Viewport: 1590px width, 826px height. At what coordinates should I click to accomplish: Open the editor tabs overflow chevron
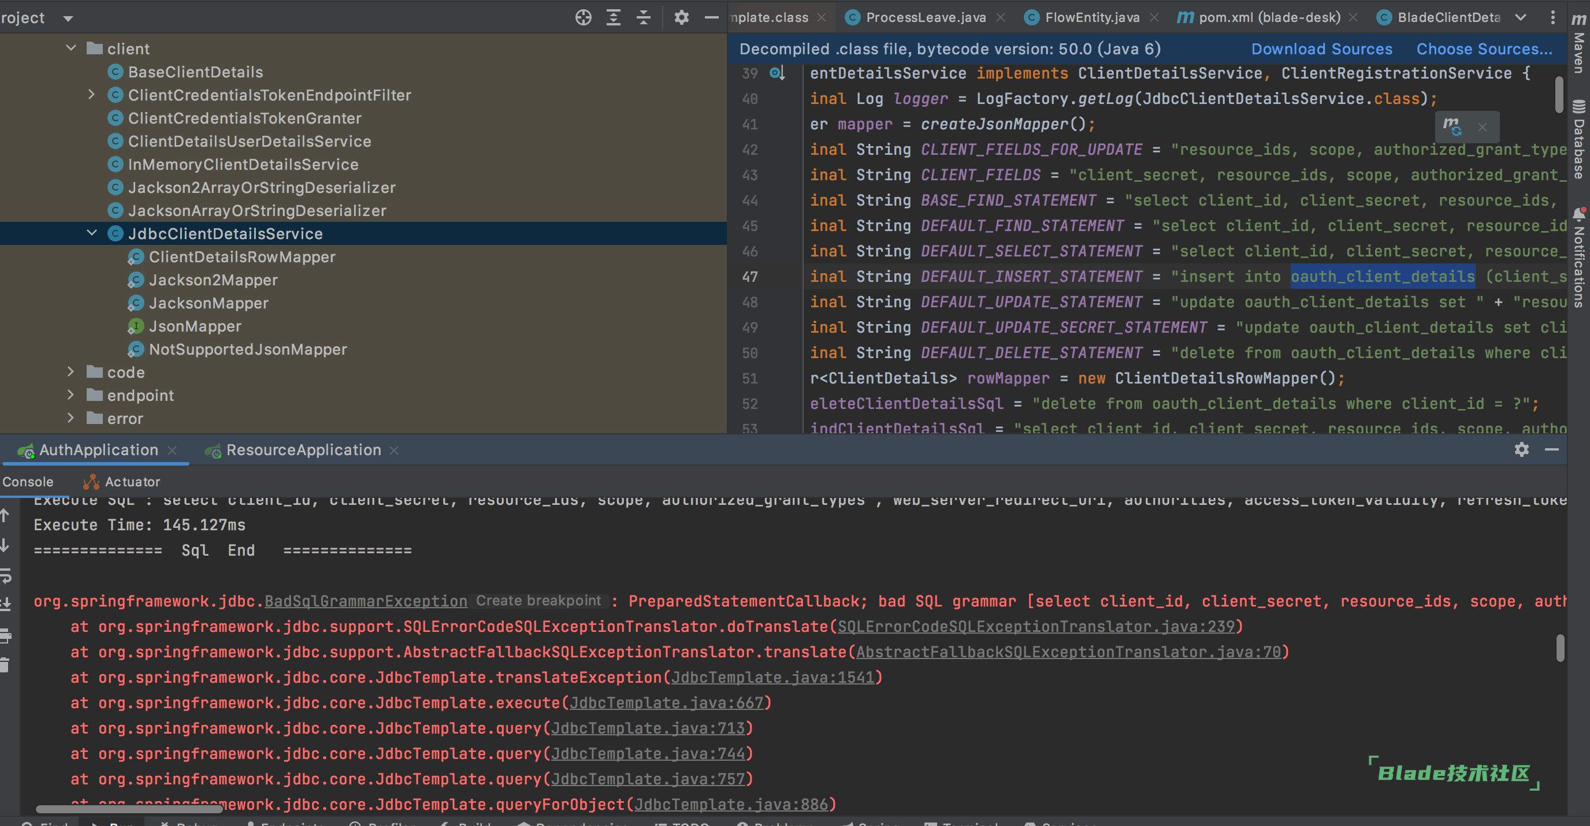1521,17
